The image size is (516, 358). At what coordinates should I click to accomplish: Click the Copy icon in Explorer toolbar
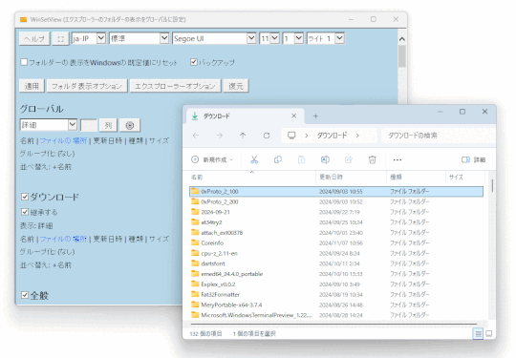pos(278,159)
